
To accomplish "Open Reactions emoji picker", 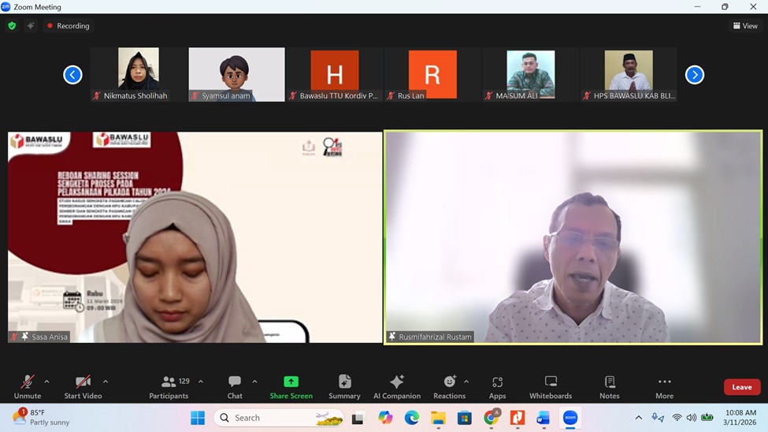I will (449, 386).
